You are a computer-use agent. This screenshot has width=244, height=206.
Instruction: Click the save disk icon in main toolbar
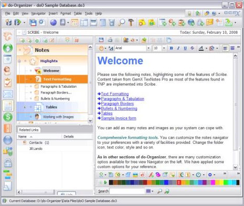pyautogui.click(x=33, y=22)
